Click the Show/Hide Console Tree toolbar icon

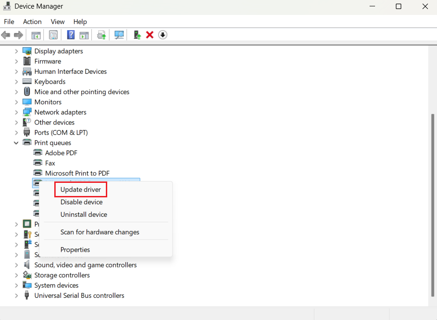coord(36,35)
